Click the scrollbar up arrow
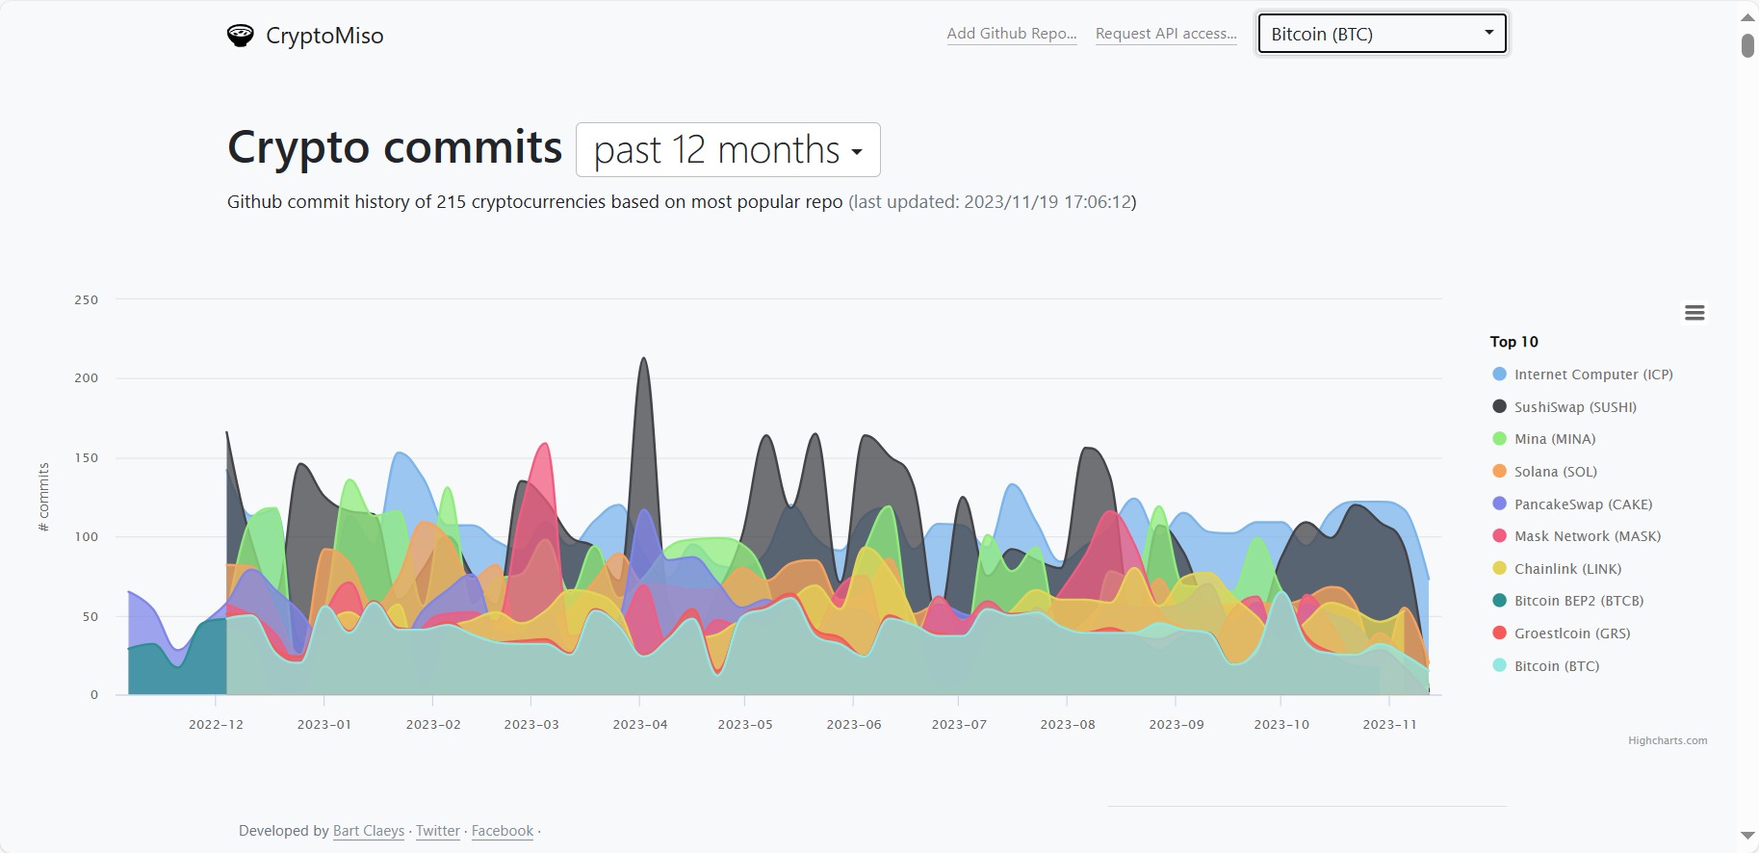1759x853 pixels. (1747, 17)
